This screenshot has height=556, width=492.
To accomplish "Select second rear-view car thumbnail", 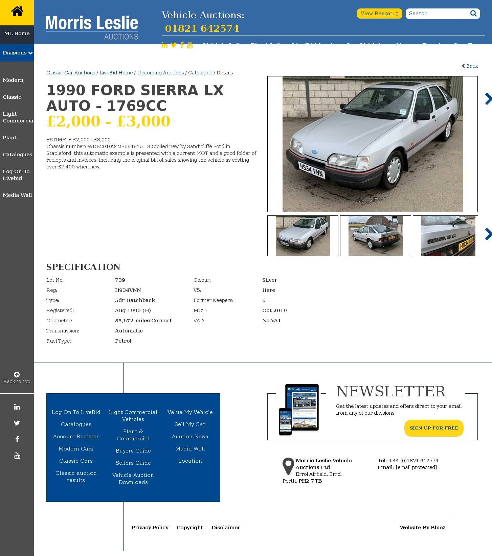I will (376, 236).
